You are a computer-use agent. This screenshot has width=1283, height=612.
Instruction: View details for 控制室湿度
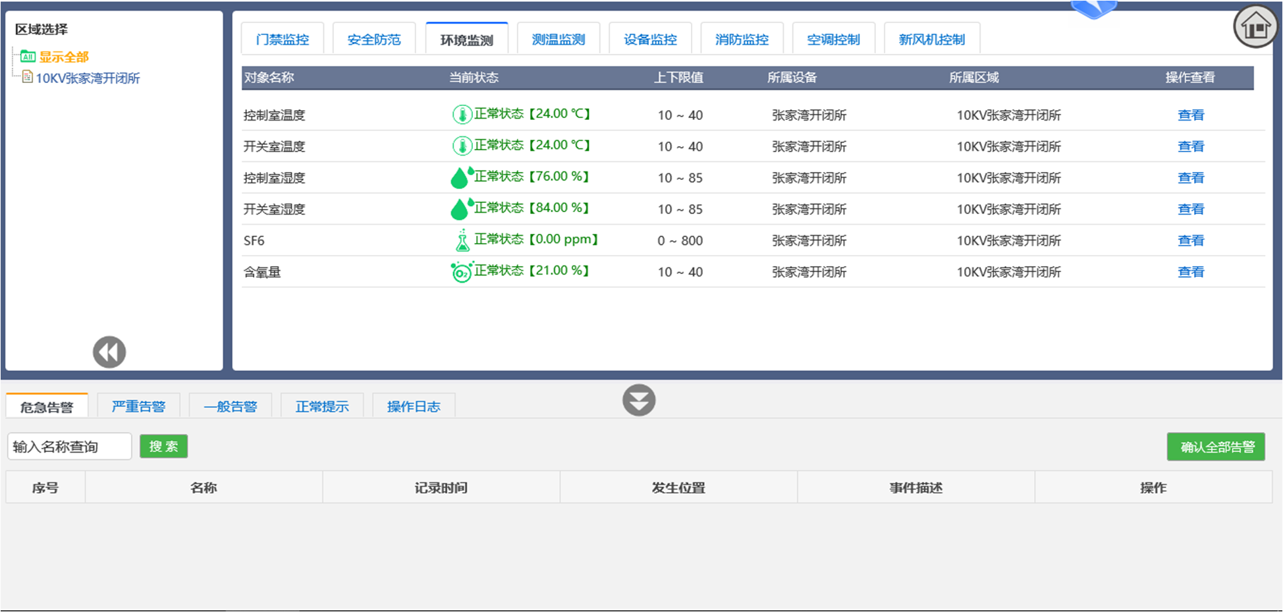coord(1191,177)
